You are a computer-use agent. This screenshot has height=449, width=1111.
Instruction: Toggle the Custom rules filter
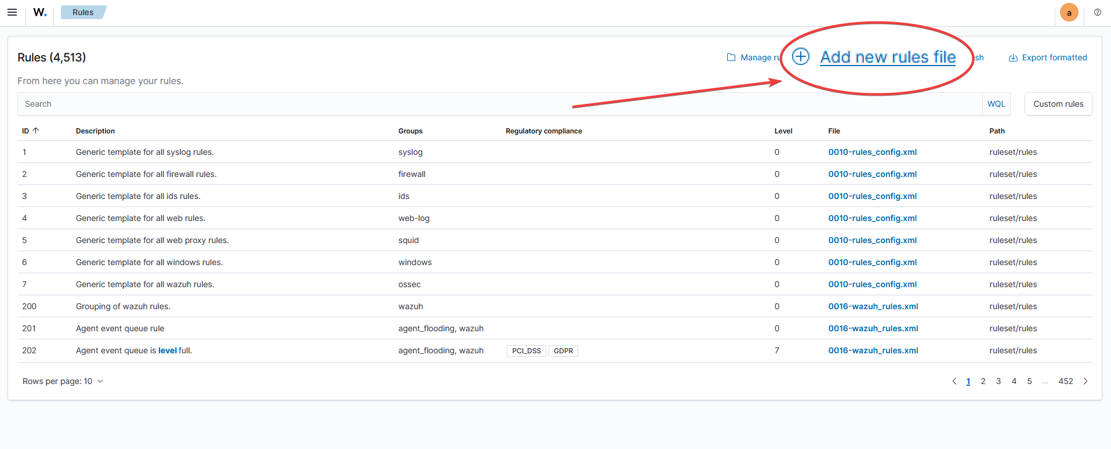(x=1058, y=104)
